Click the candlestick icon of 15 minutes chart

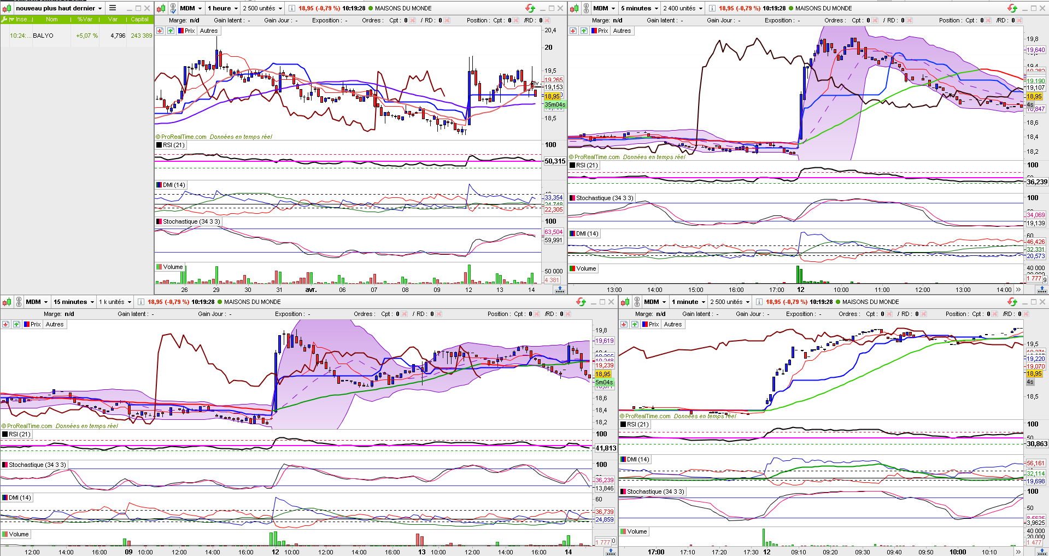(x=7, y=302)
